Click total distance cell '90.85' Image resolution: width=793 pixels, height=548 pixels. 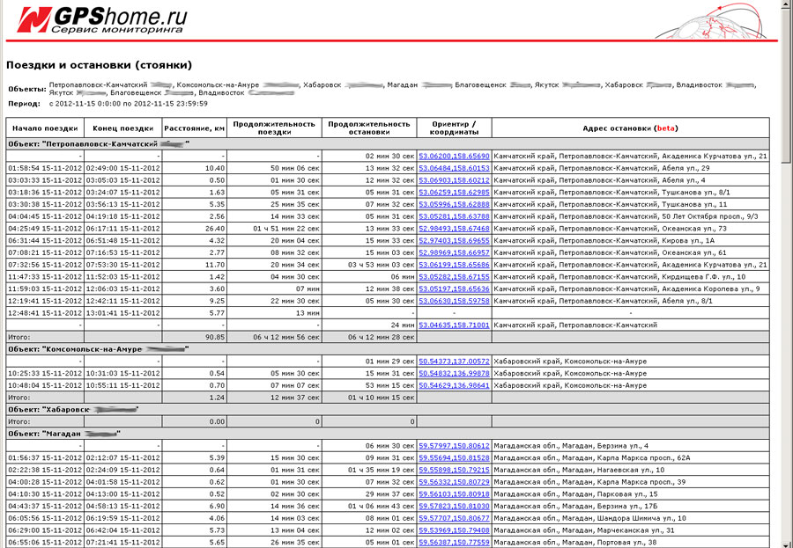click(194, 338)
